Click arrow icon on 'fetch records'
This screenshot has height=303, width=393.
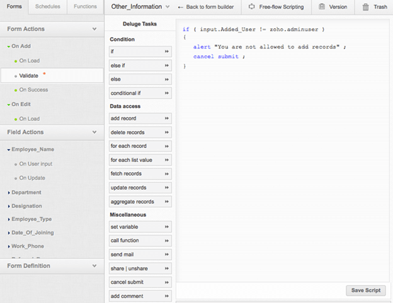tap(167, 174)
